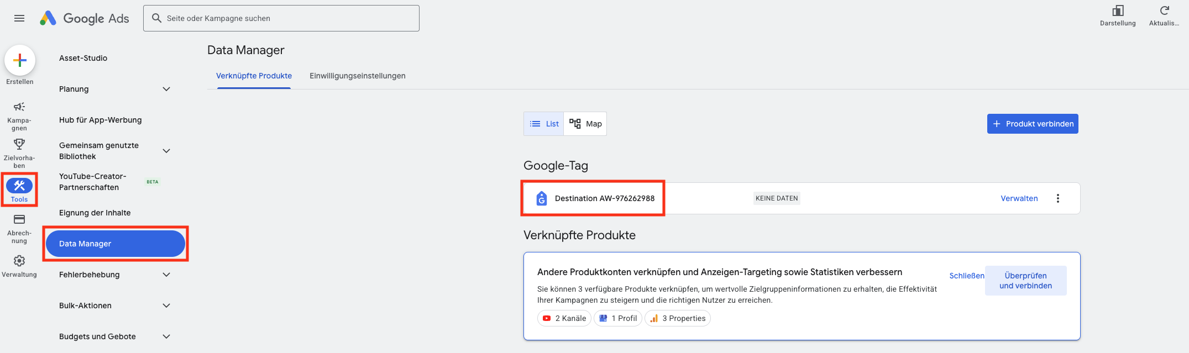
Task: Click the 3 Properties chip
Action: pyautogui.click(x=678, y=318)
